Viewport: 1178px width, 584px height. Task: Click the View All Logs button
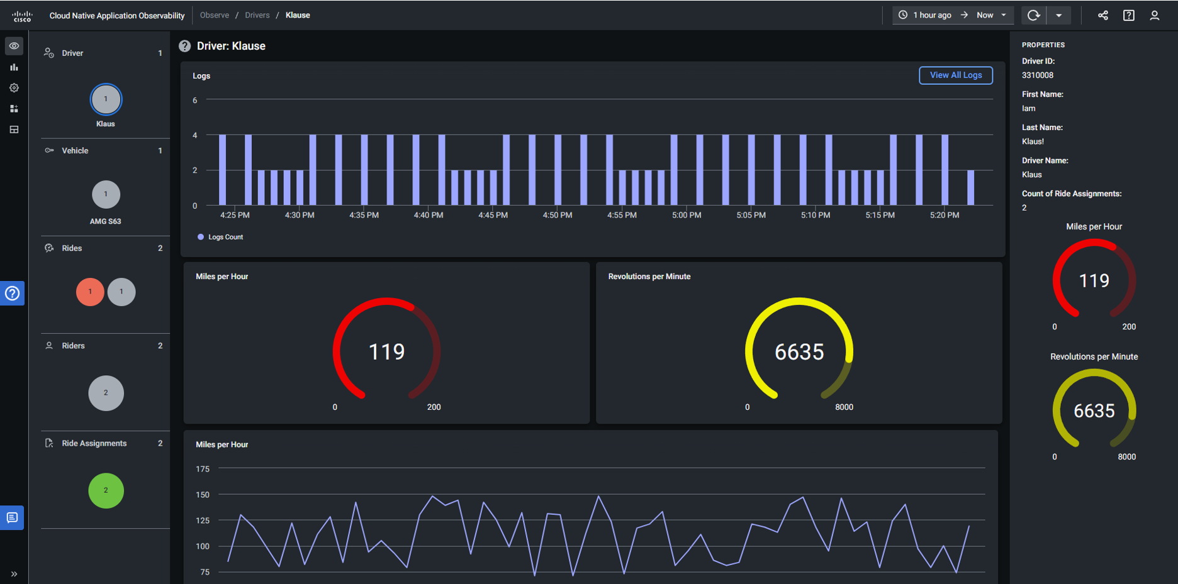[x=955, y=75]
